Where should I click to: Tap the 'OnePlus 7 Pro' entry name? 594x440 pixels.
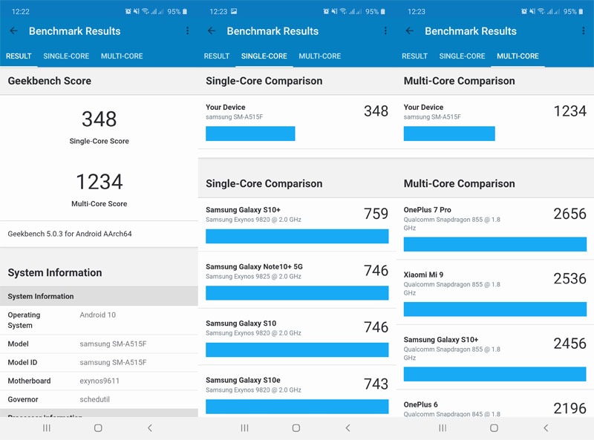click(x=428, y=210)
